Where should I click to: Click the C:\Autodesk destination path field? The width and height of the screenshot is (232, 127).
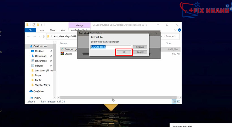click(111, 47)
